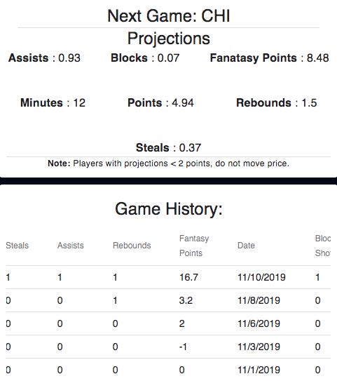Select the 11/6/2019 date cell
This screenshot has width=337, height=381.
click(x=259, y=323)
